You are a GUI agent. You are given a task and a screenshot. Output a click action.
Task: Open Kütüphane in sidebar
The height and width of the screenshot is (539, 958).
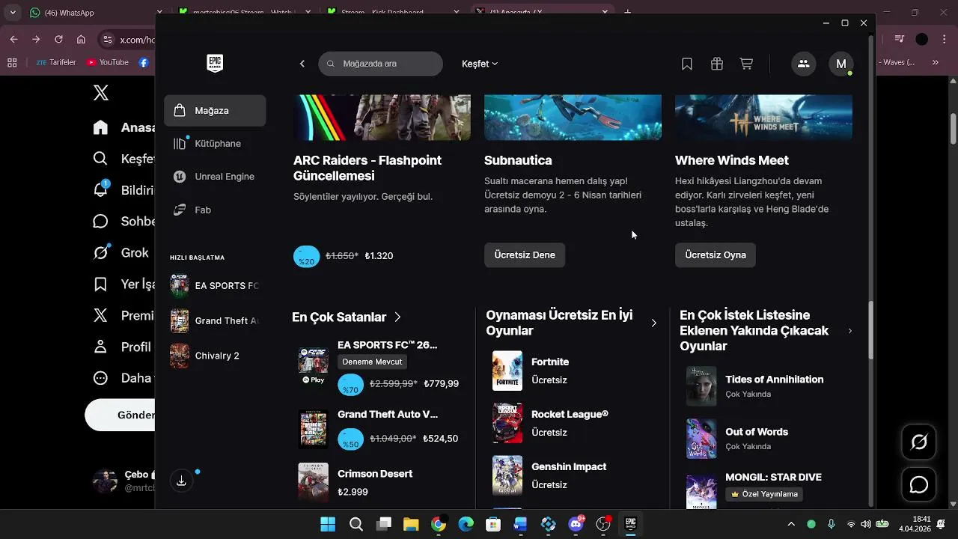[x=215, y=144]
